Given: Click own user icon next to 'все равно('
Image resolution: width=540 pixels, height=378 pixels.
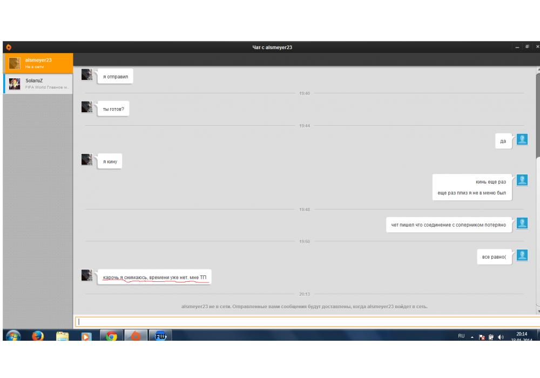Looking at the screenshot, I should tap(522, 255).
